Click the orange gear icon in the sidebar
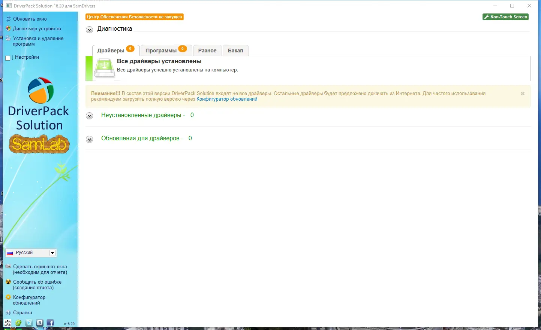This screenshot has width=541, height=330. click(8, 297)
